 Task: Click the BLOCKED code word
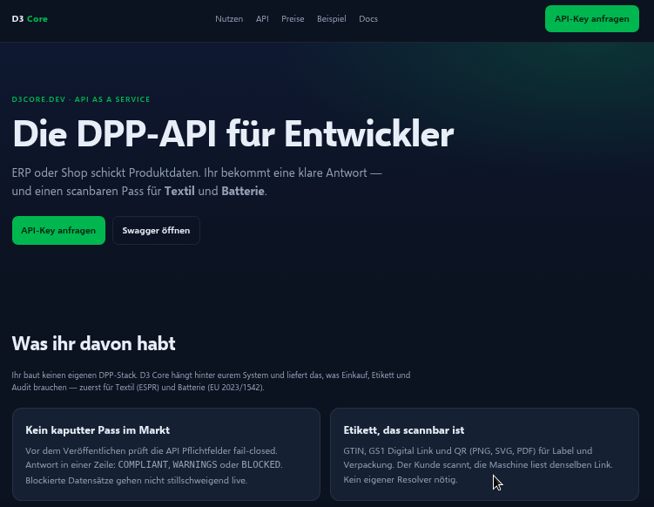[x=260, y=464]
